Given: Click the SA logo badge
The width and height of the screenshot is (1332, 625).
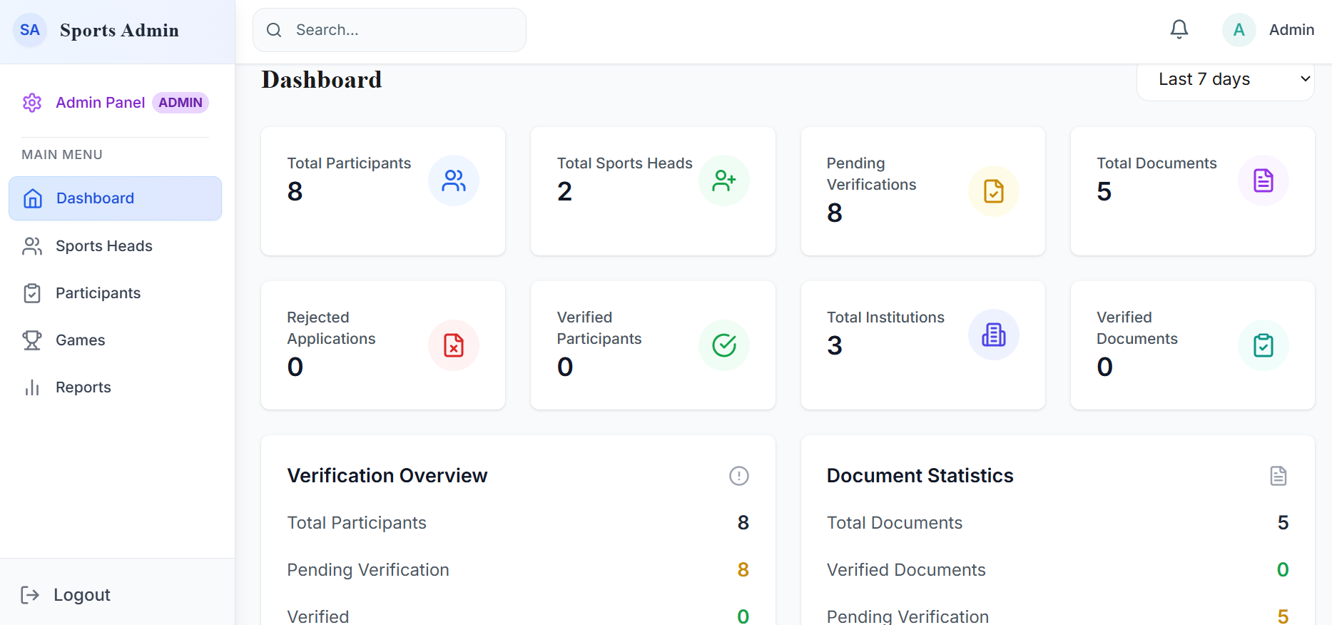Looking at the screenshot, I should coord(30,30).
